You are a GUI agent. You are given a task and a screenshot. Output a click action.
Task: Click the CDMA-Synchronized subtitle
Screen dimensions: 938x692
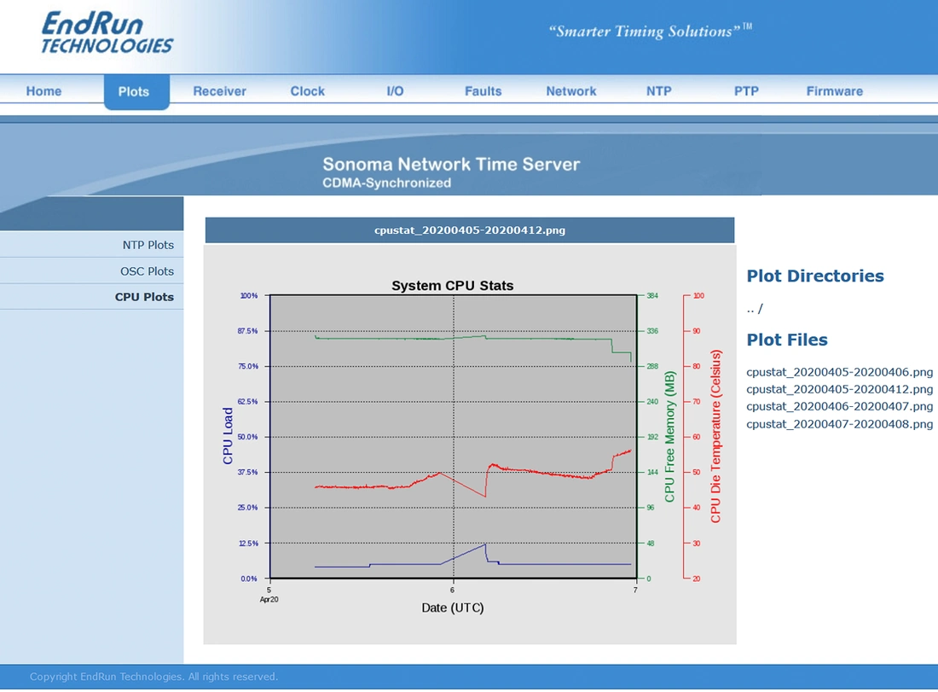tap(386, 183)
